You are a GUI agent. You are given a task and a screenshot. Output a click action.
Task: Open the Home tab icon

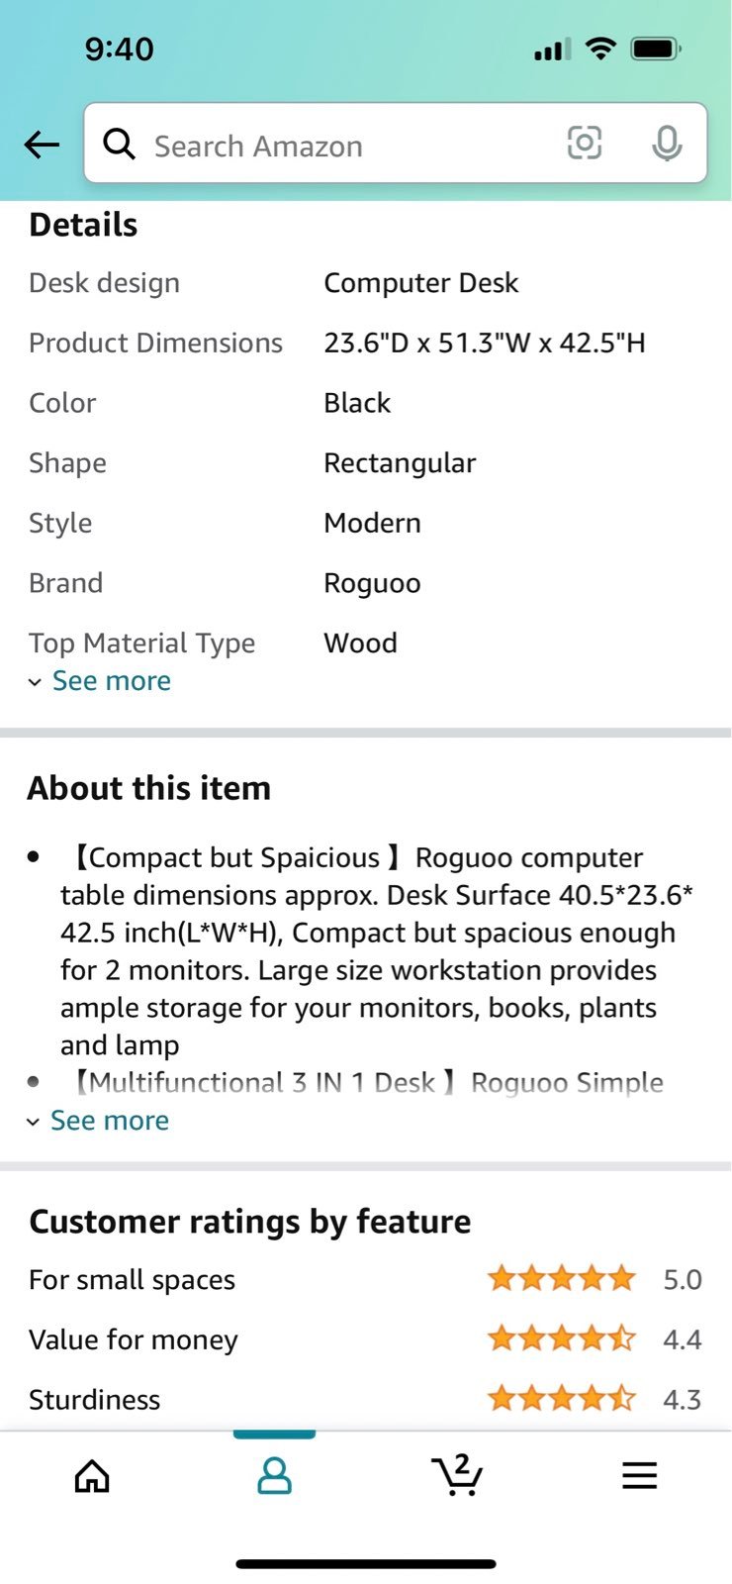click(x=92, y=1476)
